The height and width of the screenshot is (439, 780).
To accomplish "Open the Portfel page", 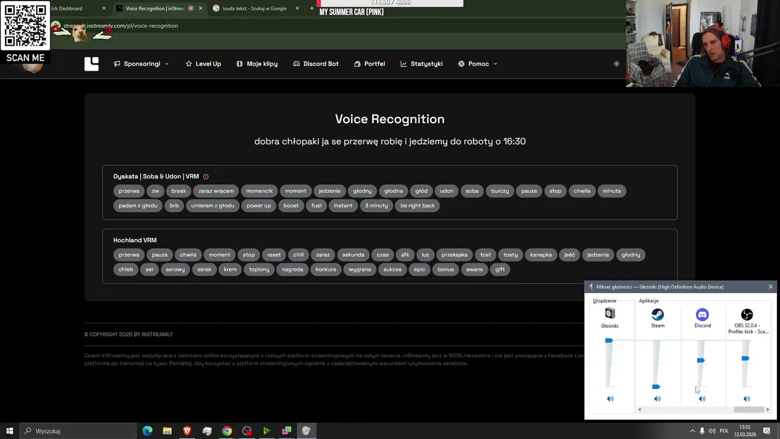I will 369,64.
